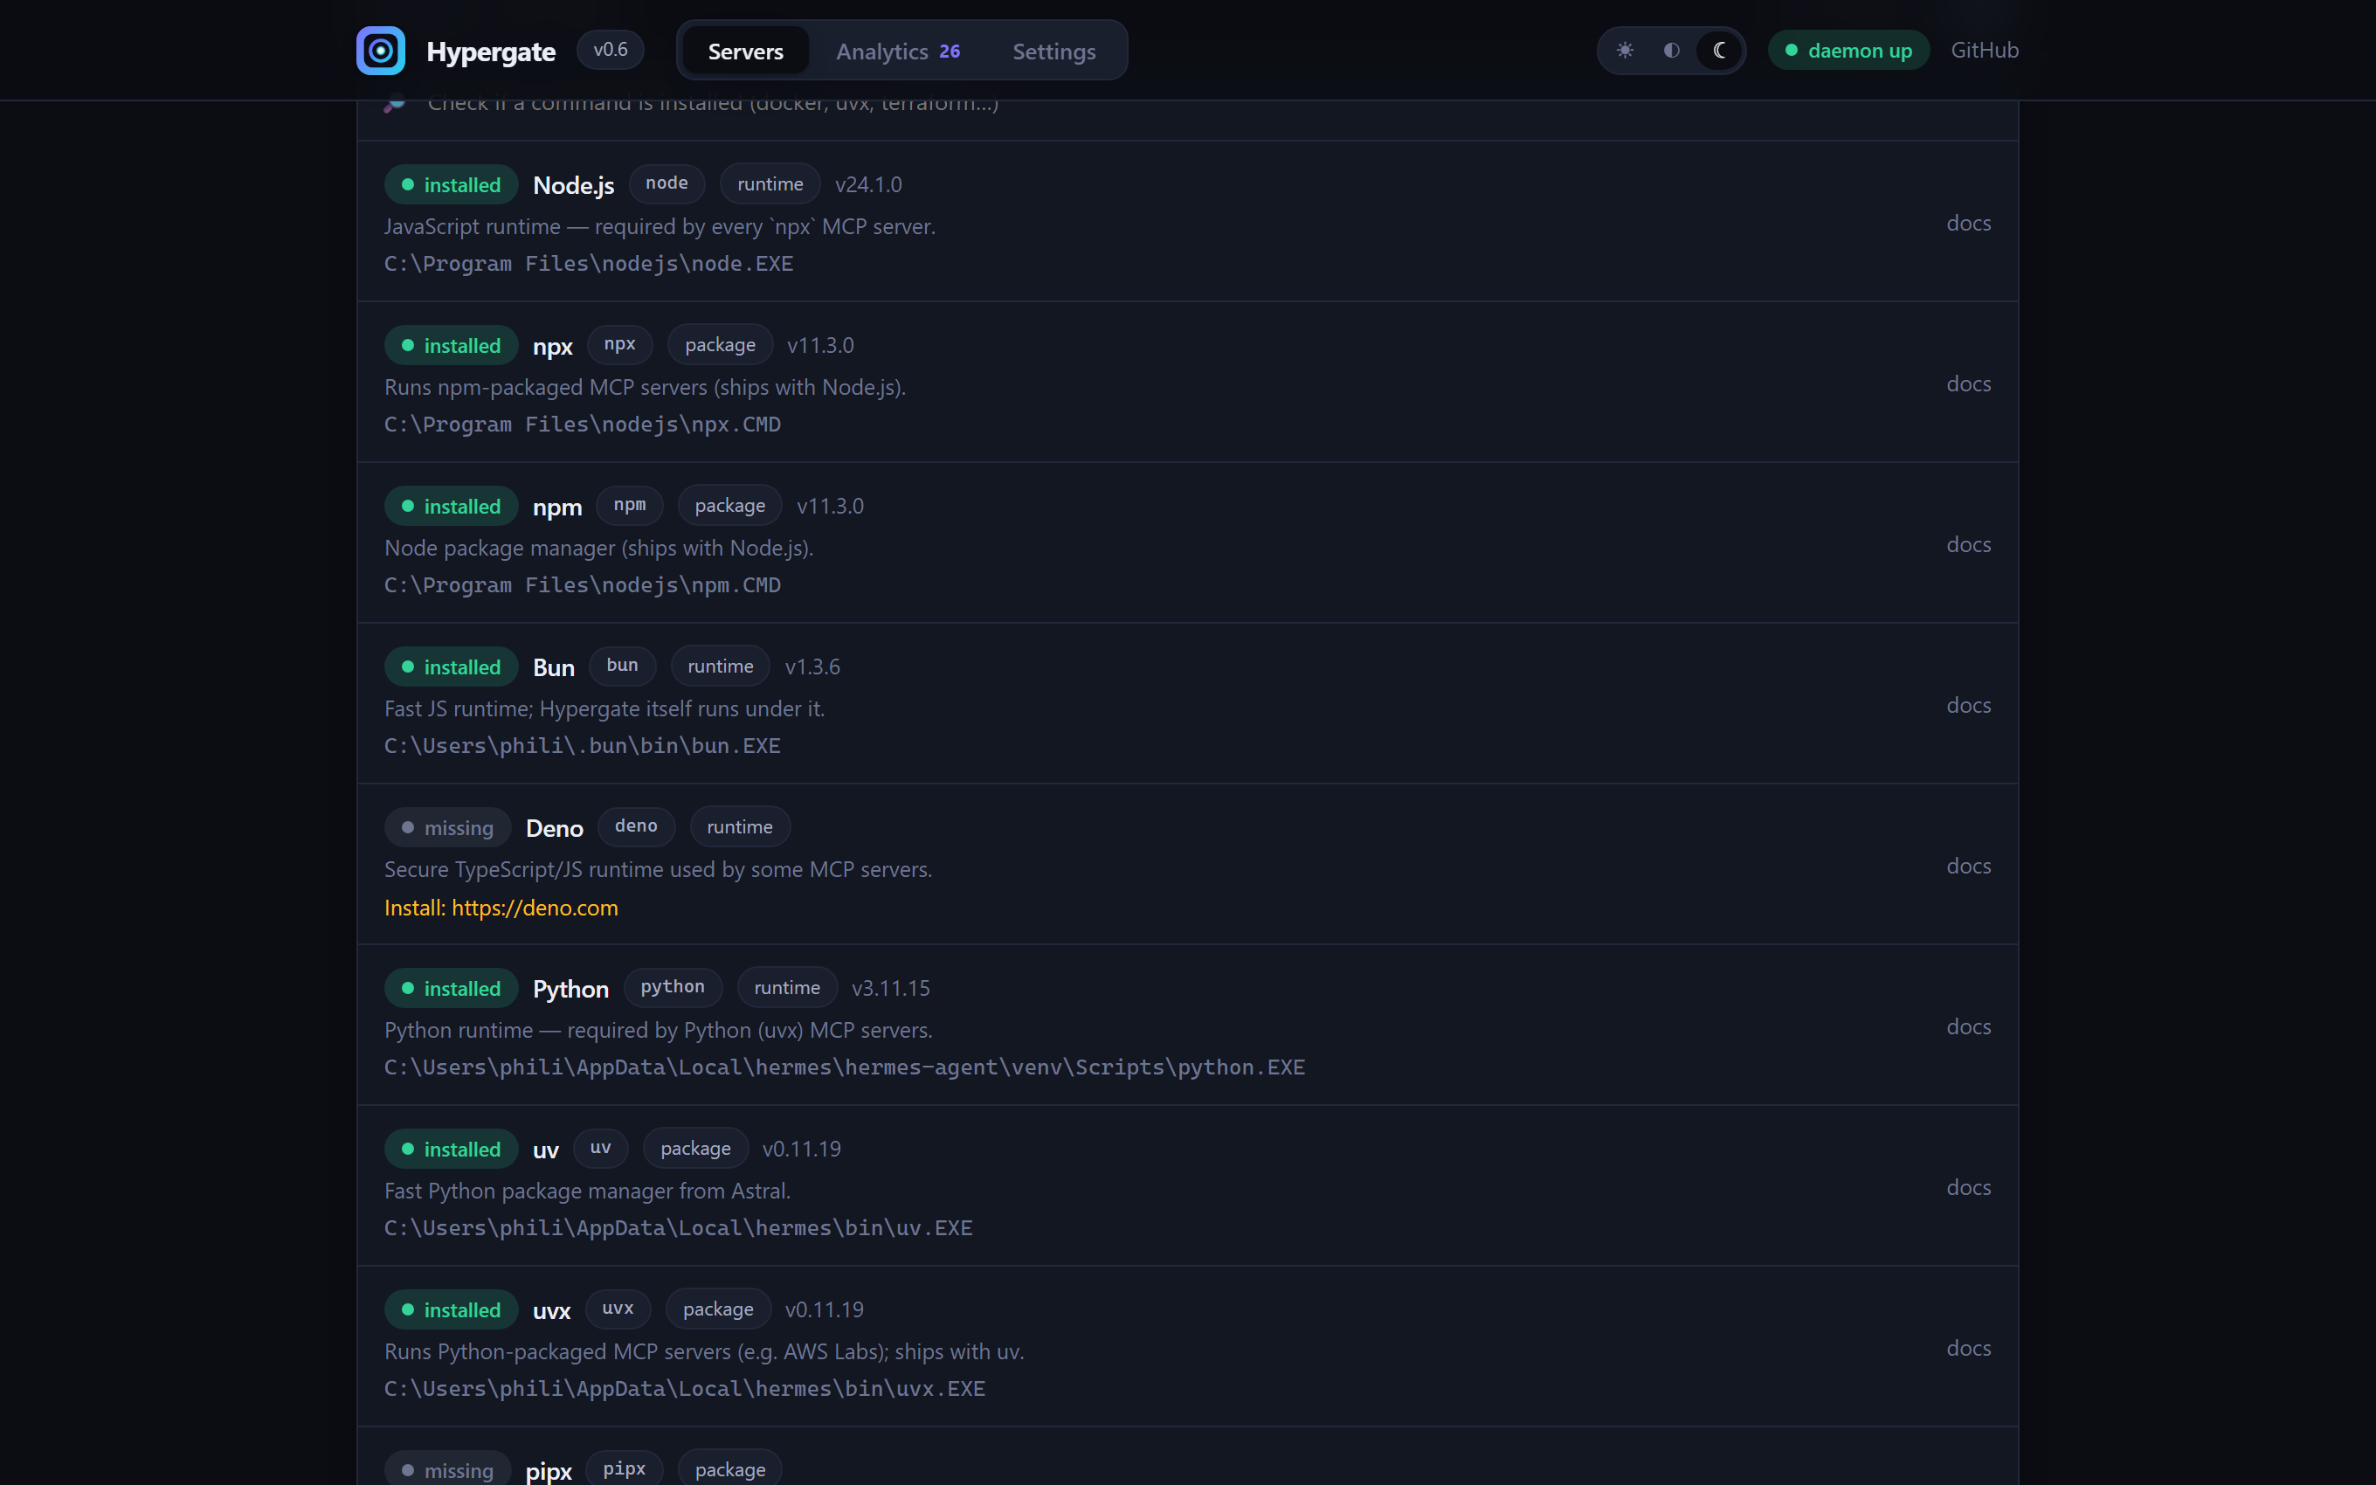Click the missing badge for pipx

[x=446, y=1470]
